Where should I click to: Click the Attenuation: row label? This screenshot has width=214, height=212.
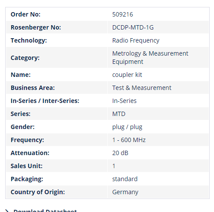[x=30, y=153]
